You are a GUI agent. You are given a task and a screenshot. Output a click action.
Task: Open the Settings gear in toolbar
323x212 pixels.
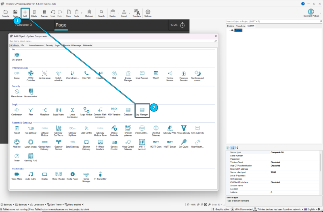pyautogui.click(x=148, y=14)
